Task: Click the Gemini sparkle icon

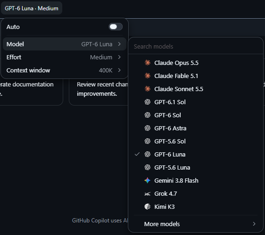Action: (147, 180)
